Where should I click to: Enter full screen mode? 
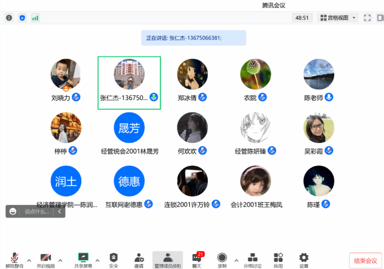click(x=367, y=18)
